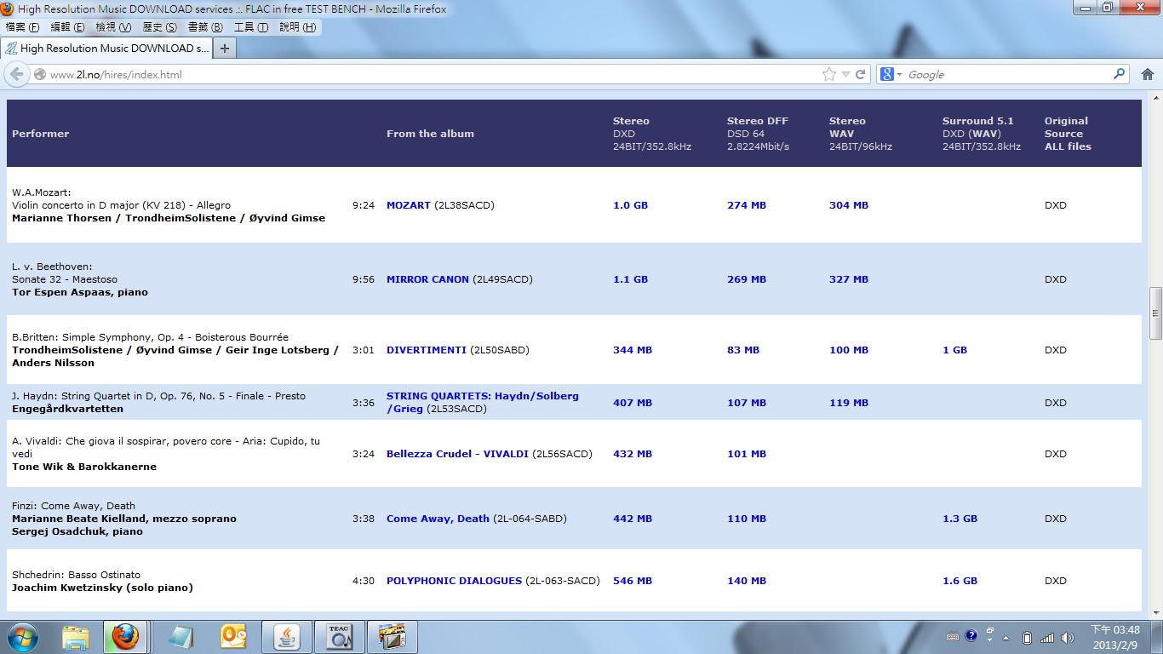The height and width of the screenshot is (654, 1163).
Task: Open the URL history dropdown arrow
Action: click(845, 75)
